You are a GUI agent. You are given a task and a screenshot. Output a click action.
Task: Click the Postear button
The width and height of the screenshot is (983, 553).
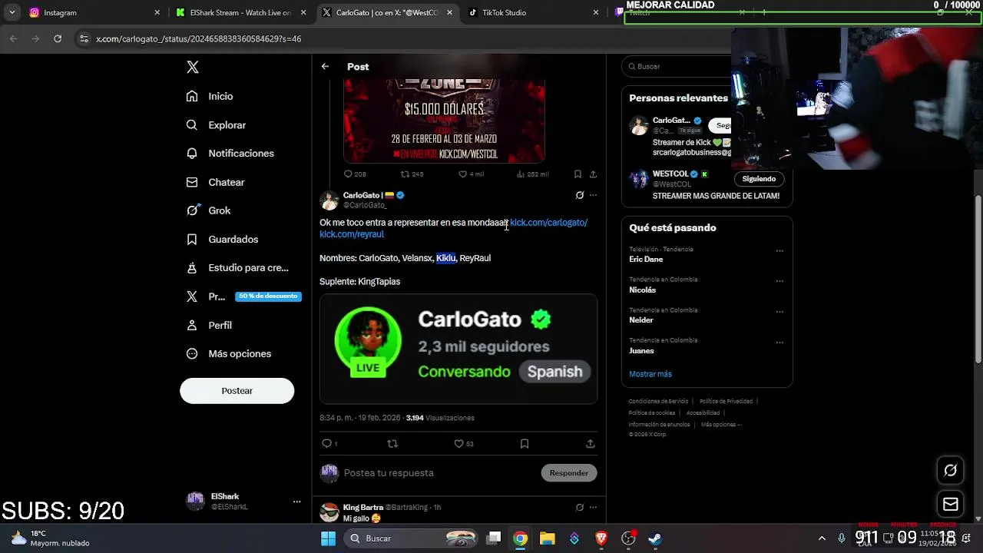pyautogui.click(x=237, y=391)
